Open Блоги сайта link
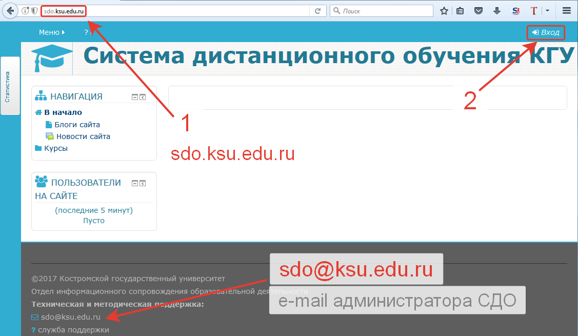This screenshot has width=578, height=336. click(x=77, y=125)
